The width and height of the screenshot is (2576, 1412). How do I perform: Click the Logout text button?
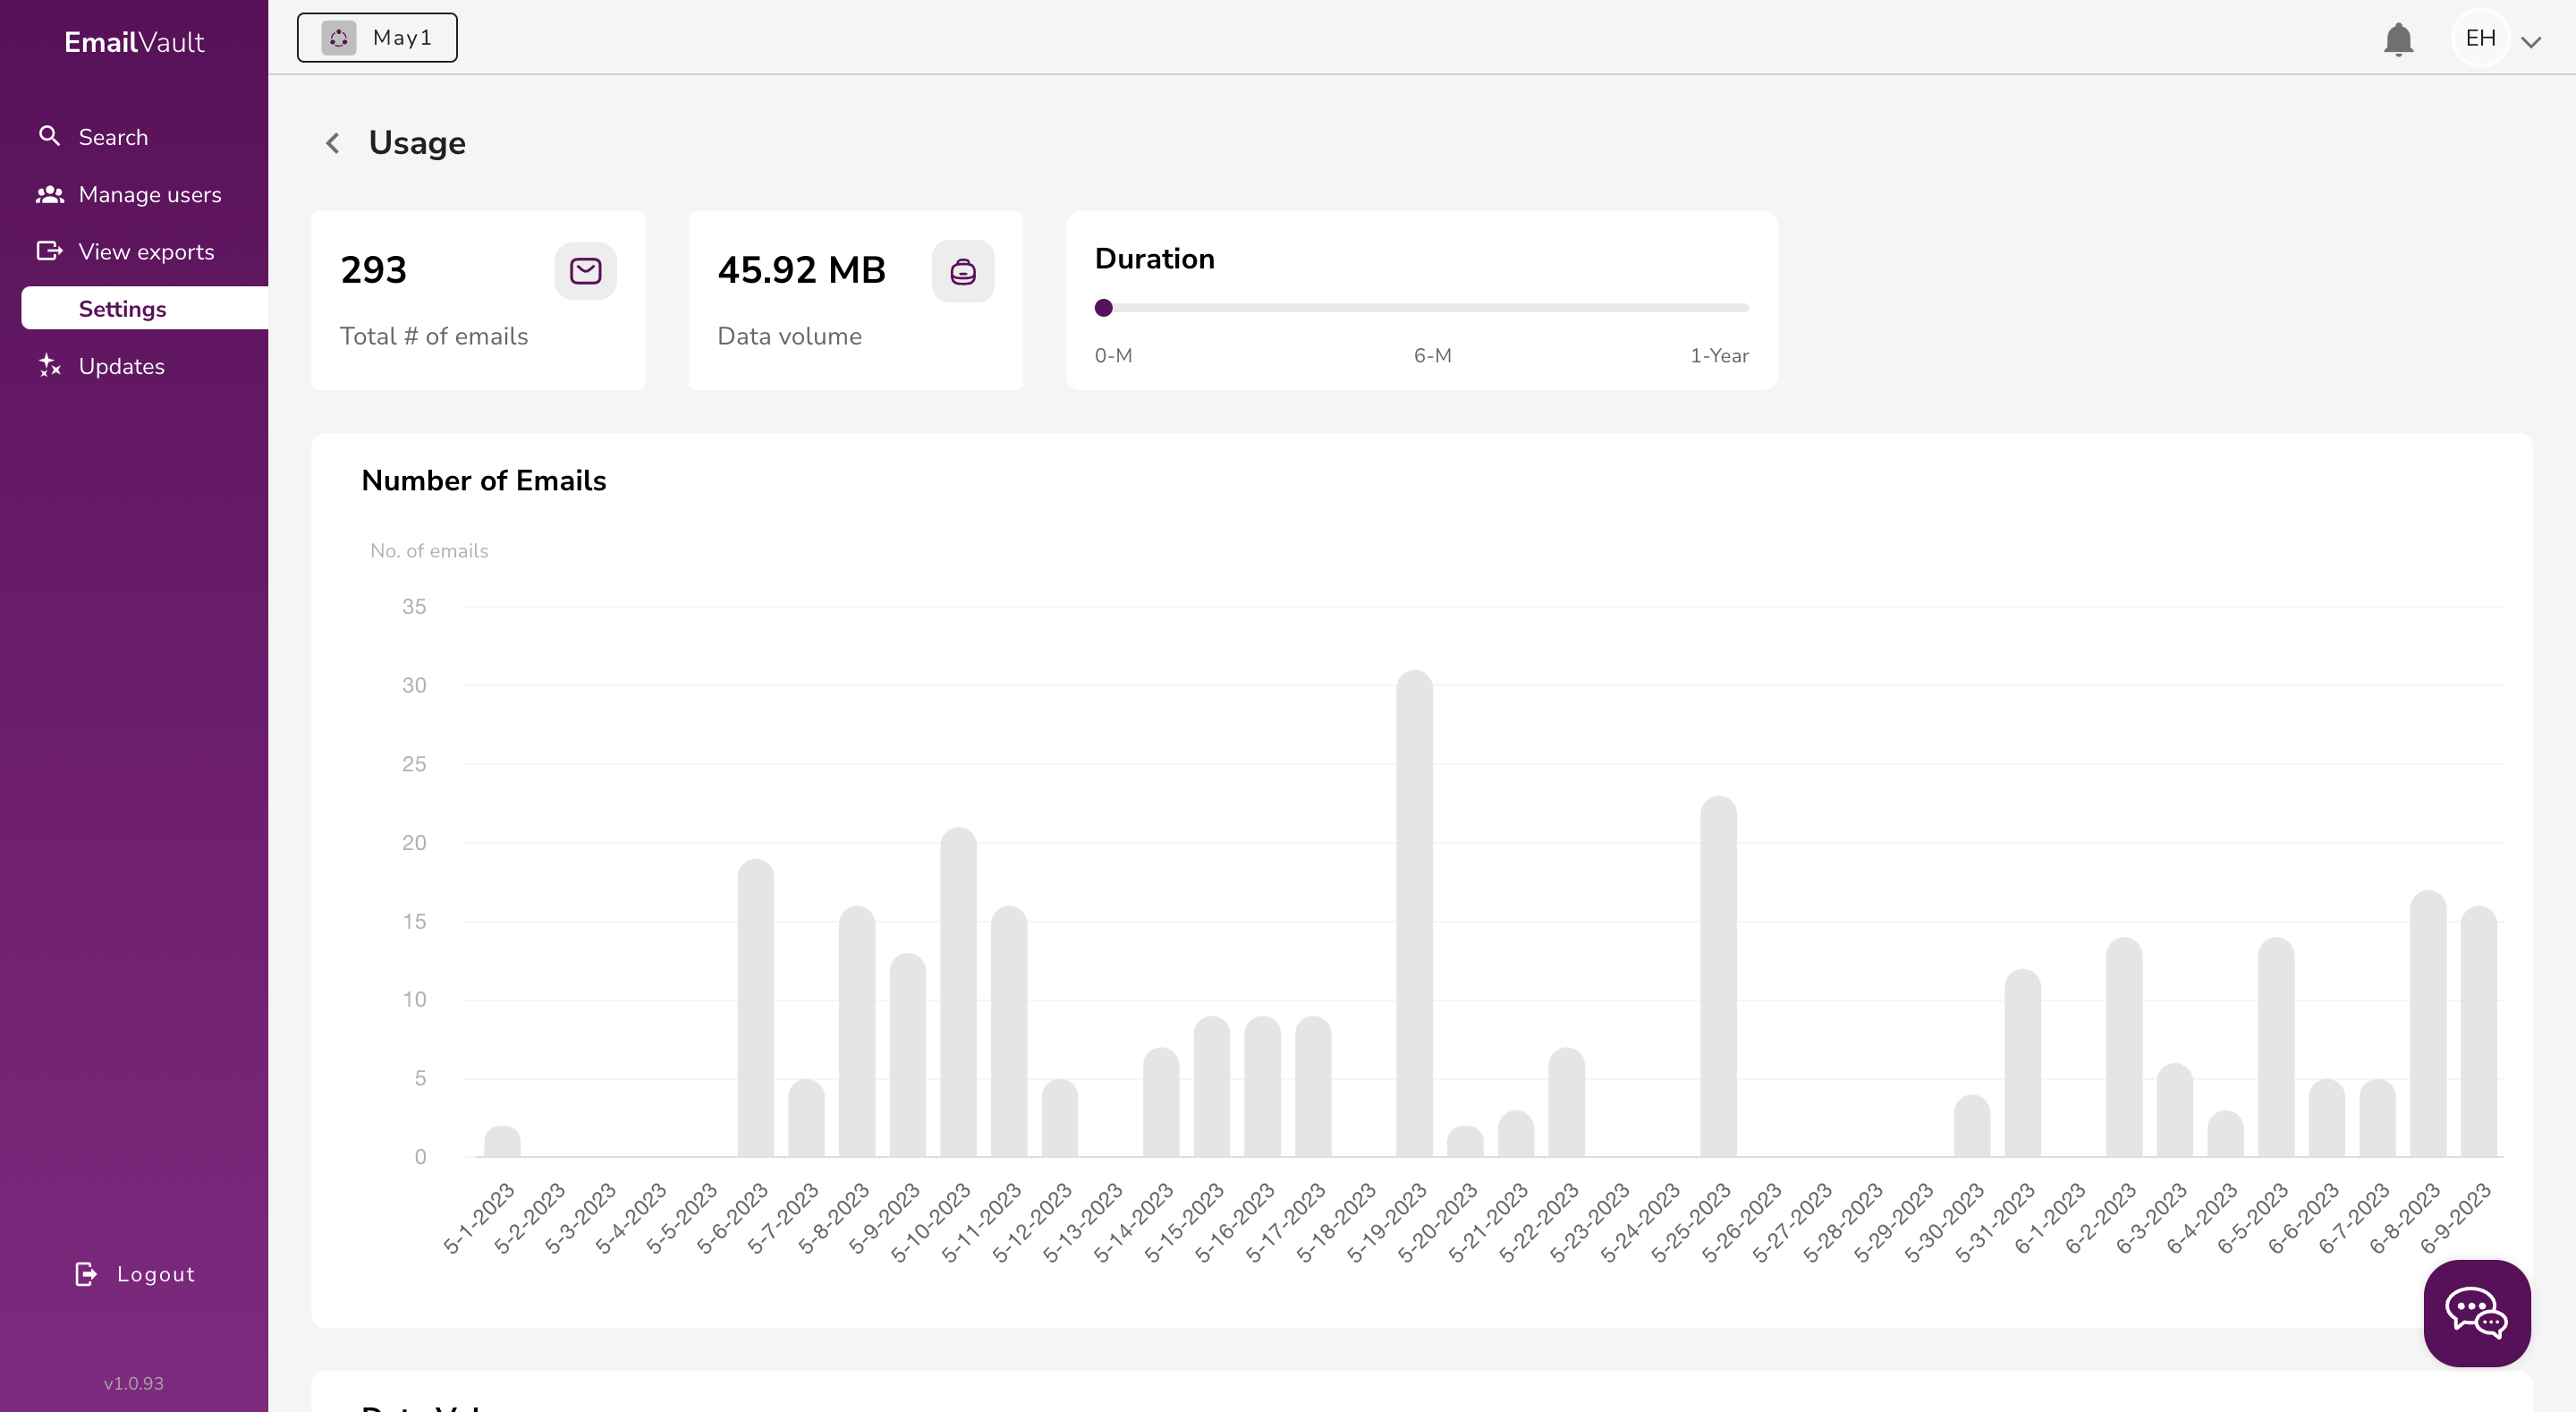155,1273
